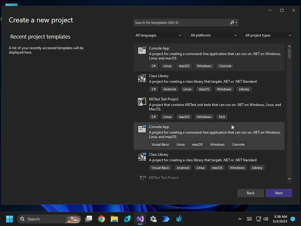The height and width of the screenshot is (226, 301).
Task: Click the scroll down arrow of template list
Action: (289, 179)
